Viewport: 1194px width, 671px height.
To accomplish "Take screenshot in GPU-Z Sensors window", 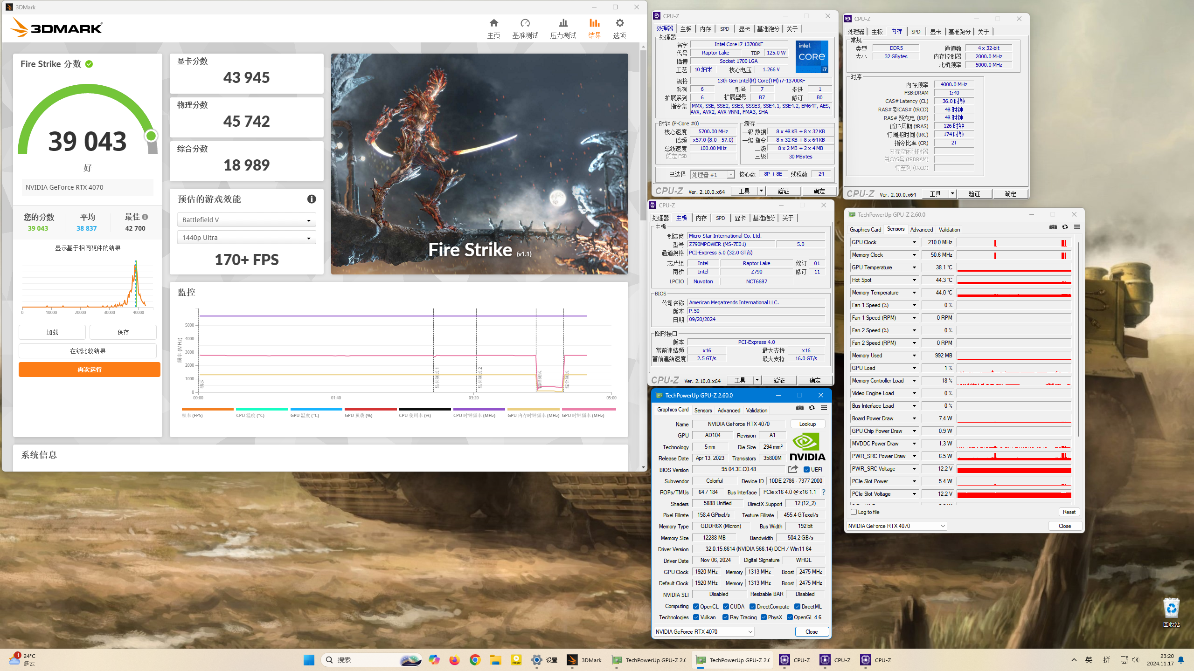I will pos(1053,227).
